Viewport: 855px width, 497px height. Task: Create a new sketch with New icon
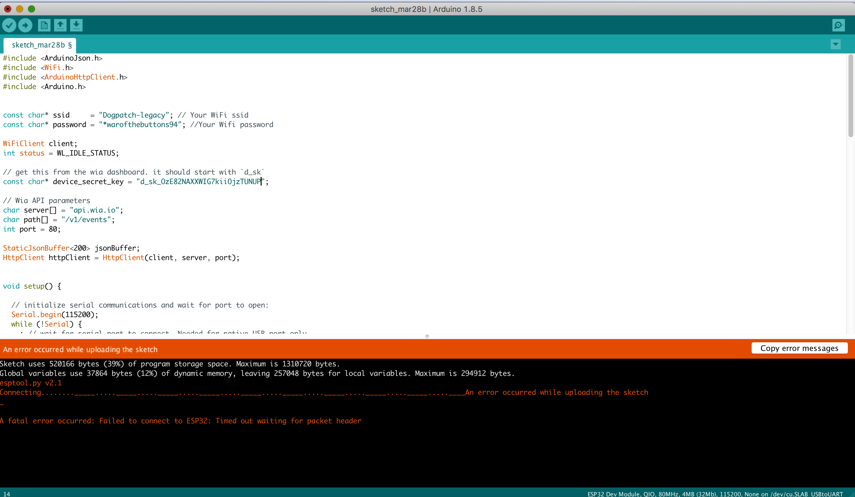click(44, 25)
